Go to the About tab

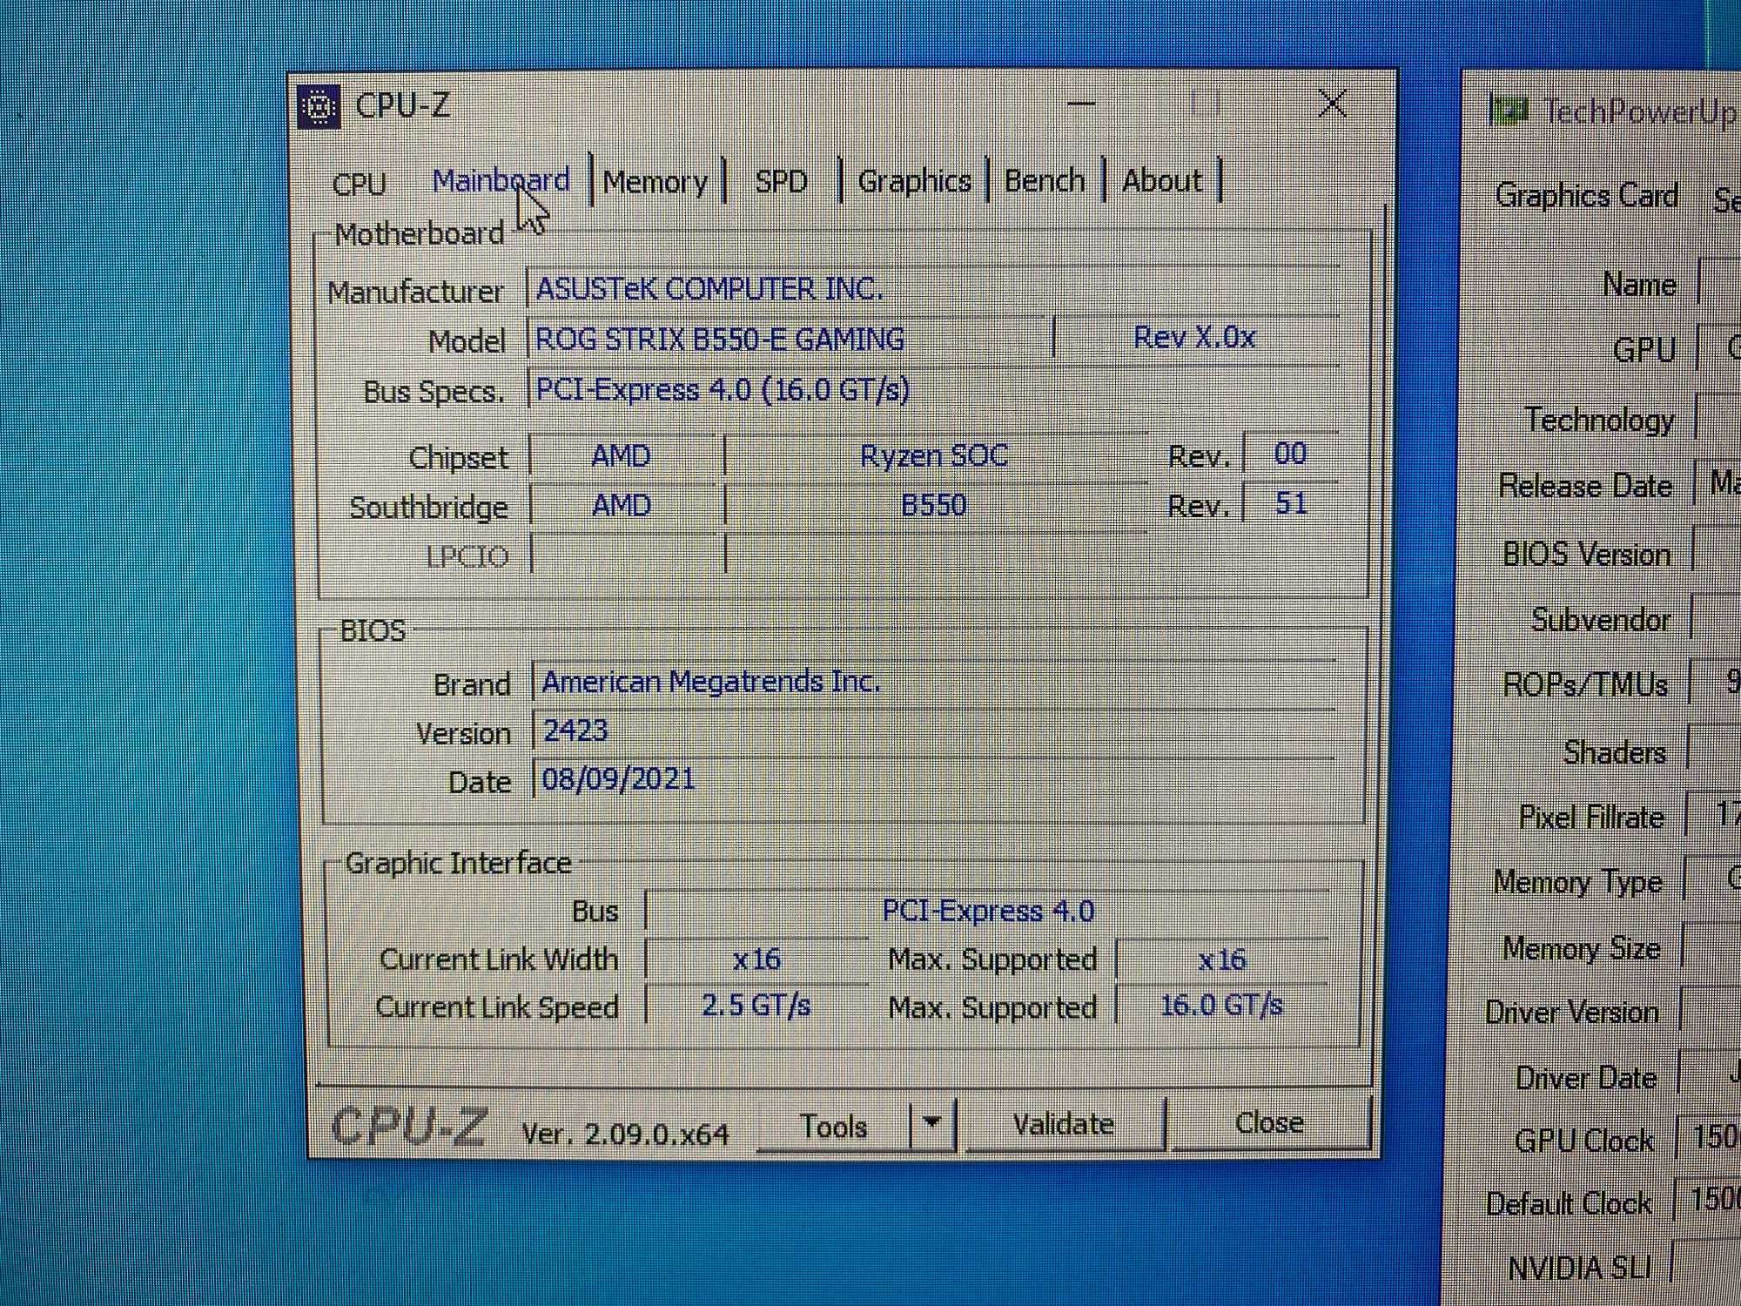tap(1161, 181)
